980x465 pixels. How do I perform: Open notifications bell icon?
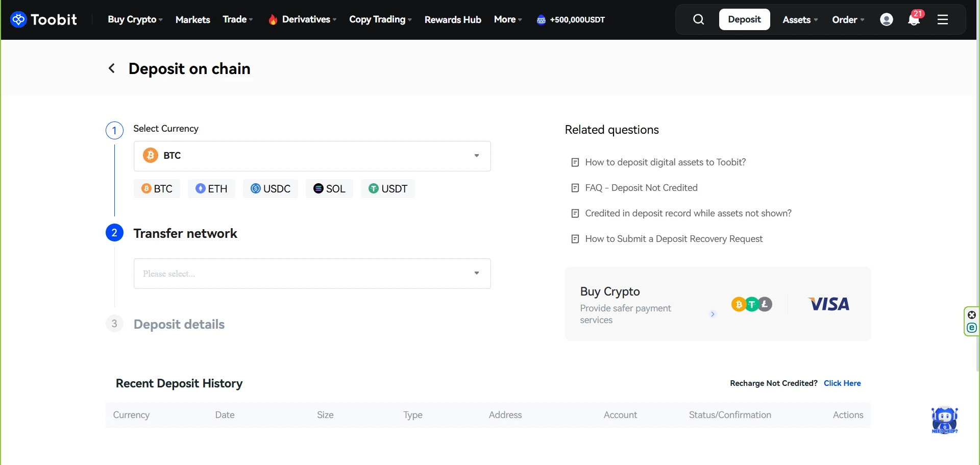click(914, 19)
